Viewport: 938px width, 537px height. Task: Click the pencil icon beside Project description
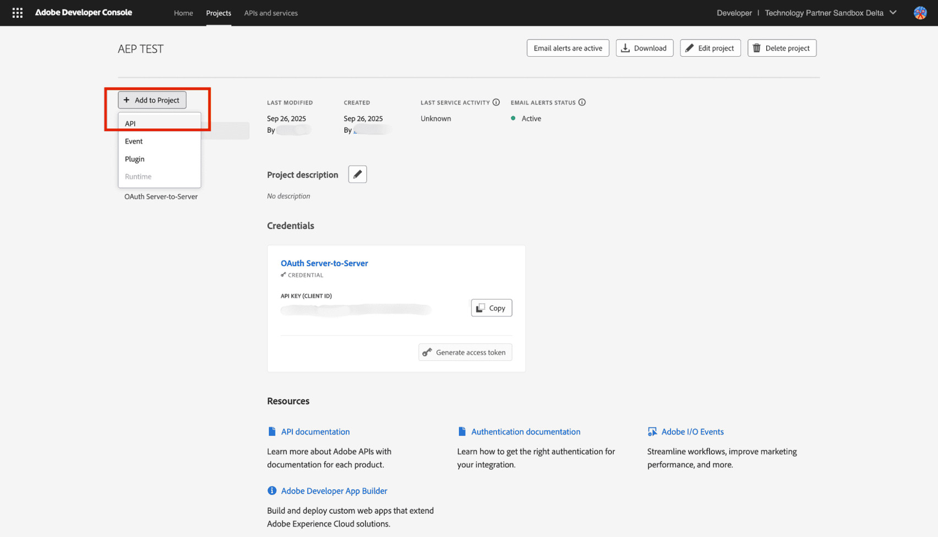coord(357,174)
